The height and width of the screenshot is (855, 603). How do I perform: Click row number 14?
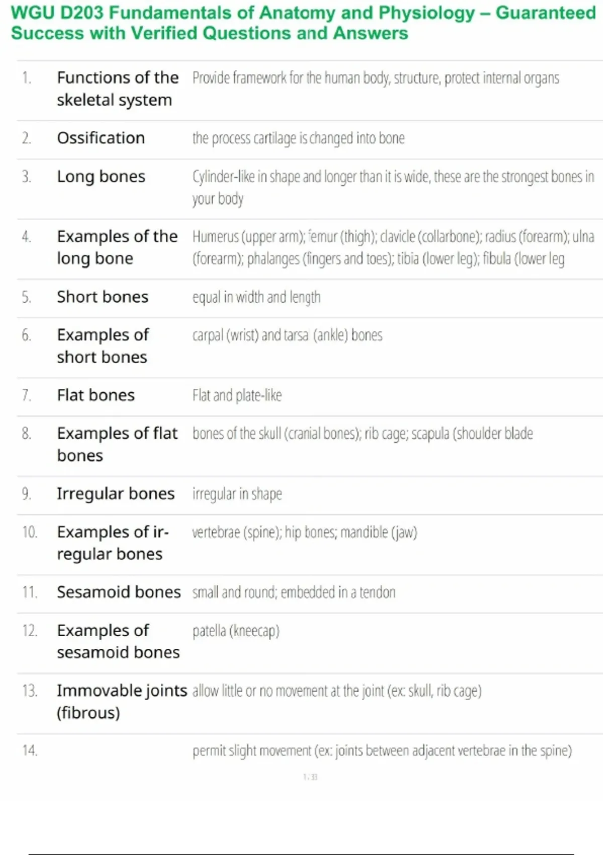click(30, 751)
